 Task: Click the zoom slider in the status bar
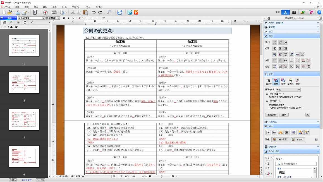pos(162,176)
